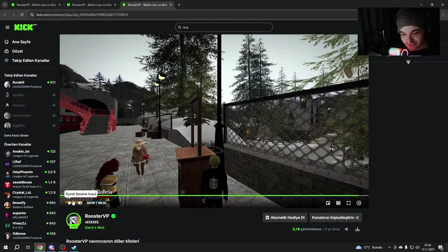Viewport: 448px width, 252px height.
Task: Open weather widget 13°C Bulutlu
Action: [369, 247]
